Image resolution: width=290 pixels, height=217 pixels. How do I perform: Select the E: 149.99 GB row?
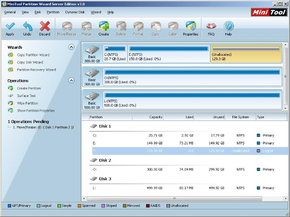click(x=190, y=143)
